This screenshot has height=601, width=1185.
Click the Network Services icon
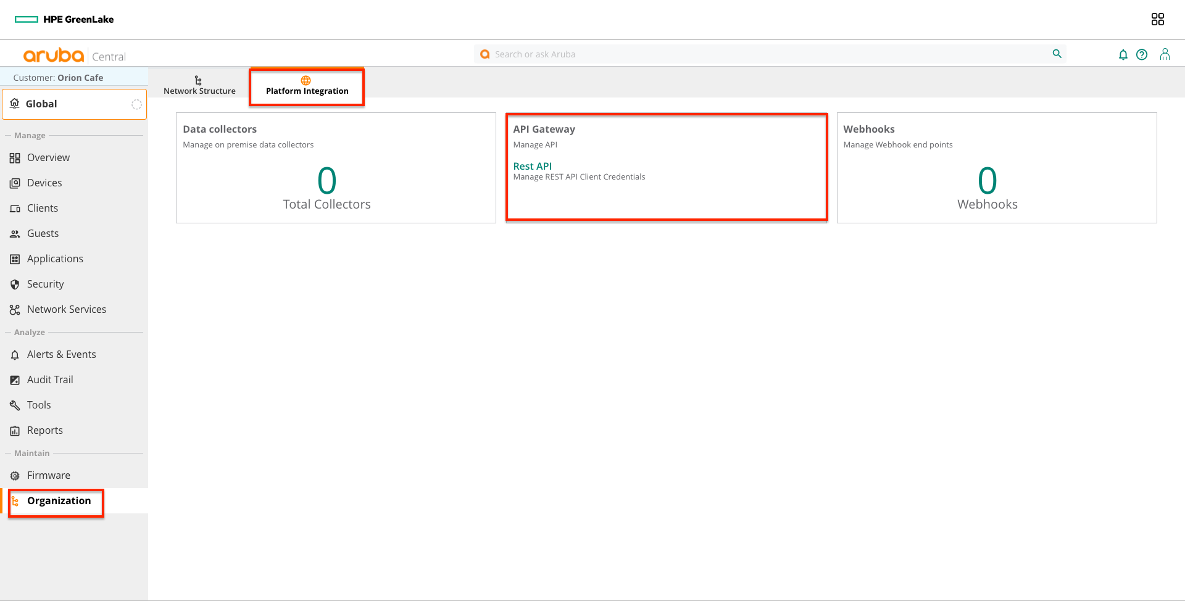15,310
